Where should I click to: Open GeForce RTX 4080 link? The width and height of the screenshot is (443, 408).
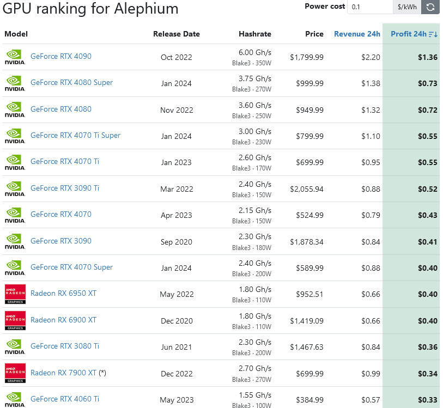(60, 109)
